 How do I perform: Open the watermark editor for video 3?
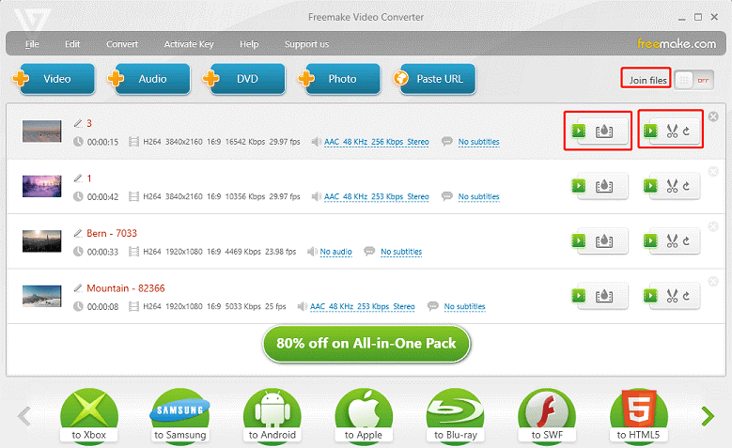600,131
